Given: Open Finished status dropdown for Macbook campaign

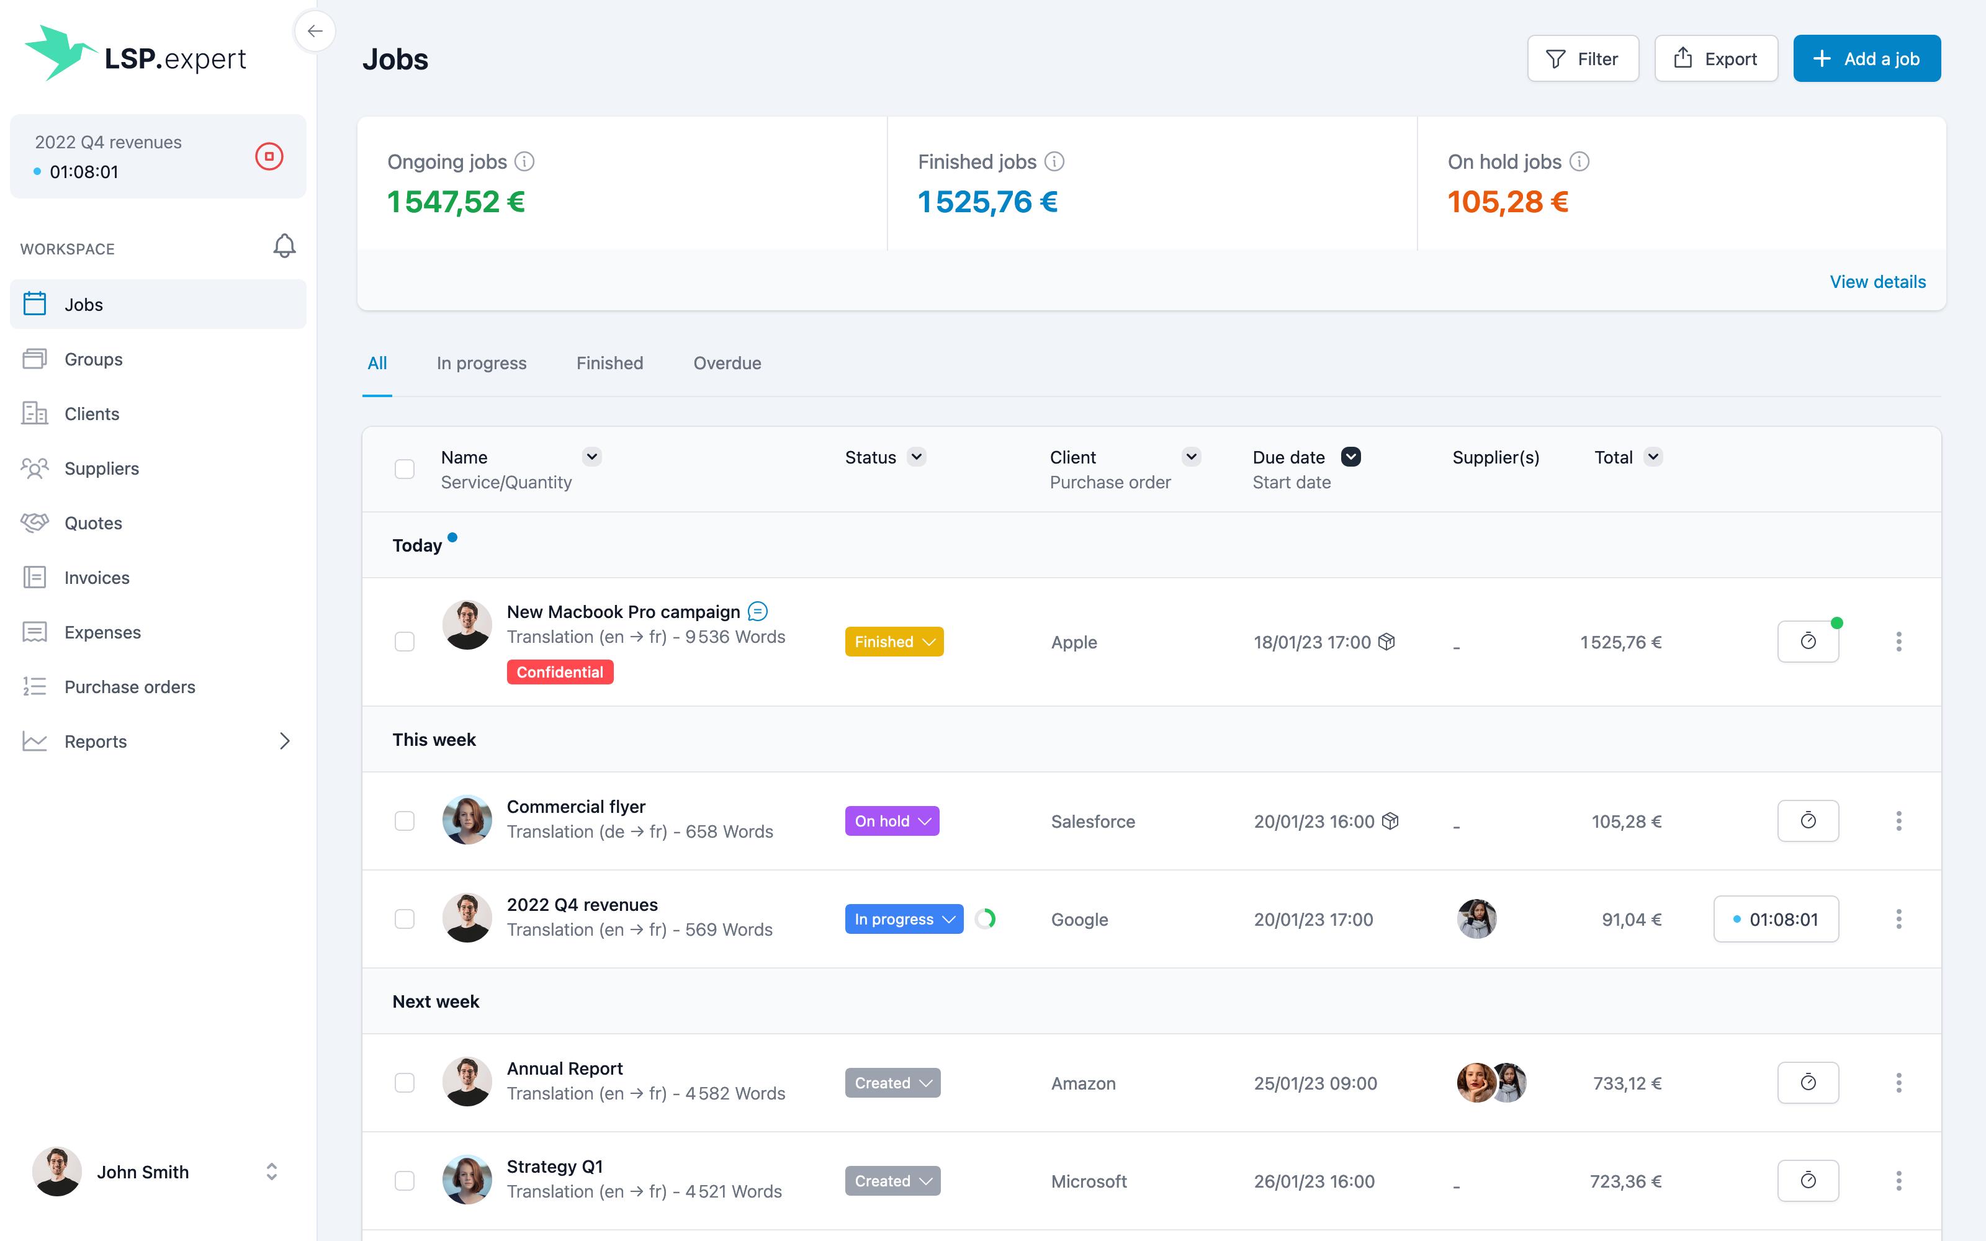Looking at the screenshot, I should [x=894, y=642].
